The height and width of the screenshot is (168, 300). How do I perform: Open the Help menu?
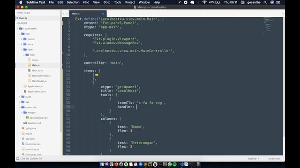tap(157, 2)
